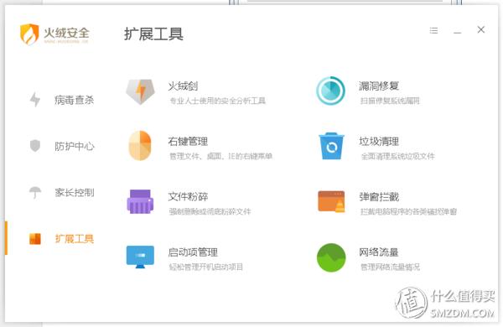
Task: Click the 右键管理 mouse icon
Action: click(140, 145)
